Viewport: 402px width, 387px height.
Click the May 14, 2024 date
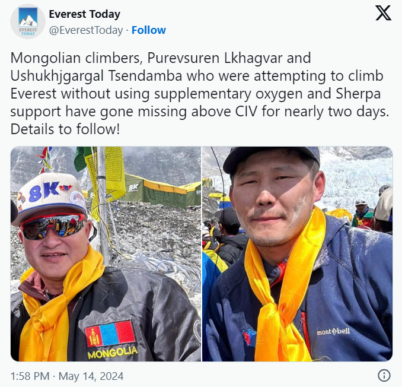click(91, 376)
